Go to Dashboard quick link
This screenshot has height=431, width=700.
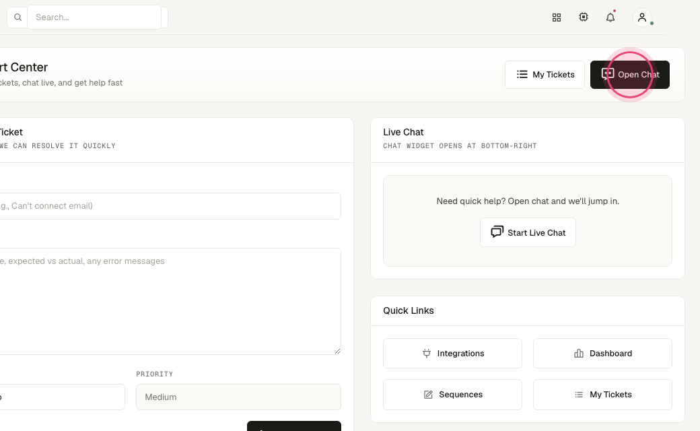(x=602, y=354)
